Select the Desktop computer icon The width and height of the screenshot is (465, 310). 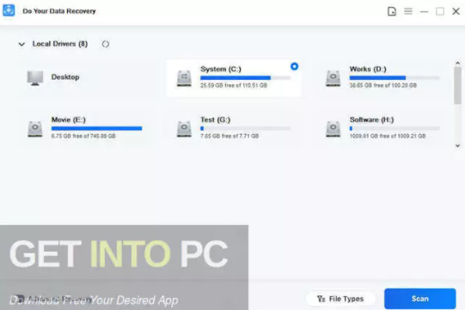click(x=35, y=78)
